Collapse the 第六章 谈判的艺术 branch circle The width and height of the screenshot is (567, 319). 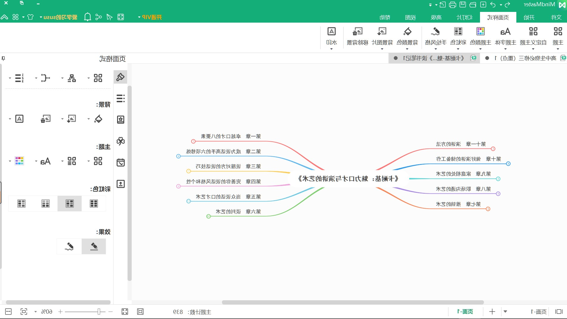point(209,216)
